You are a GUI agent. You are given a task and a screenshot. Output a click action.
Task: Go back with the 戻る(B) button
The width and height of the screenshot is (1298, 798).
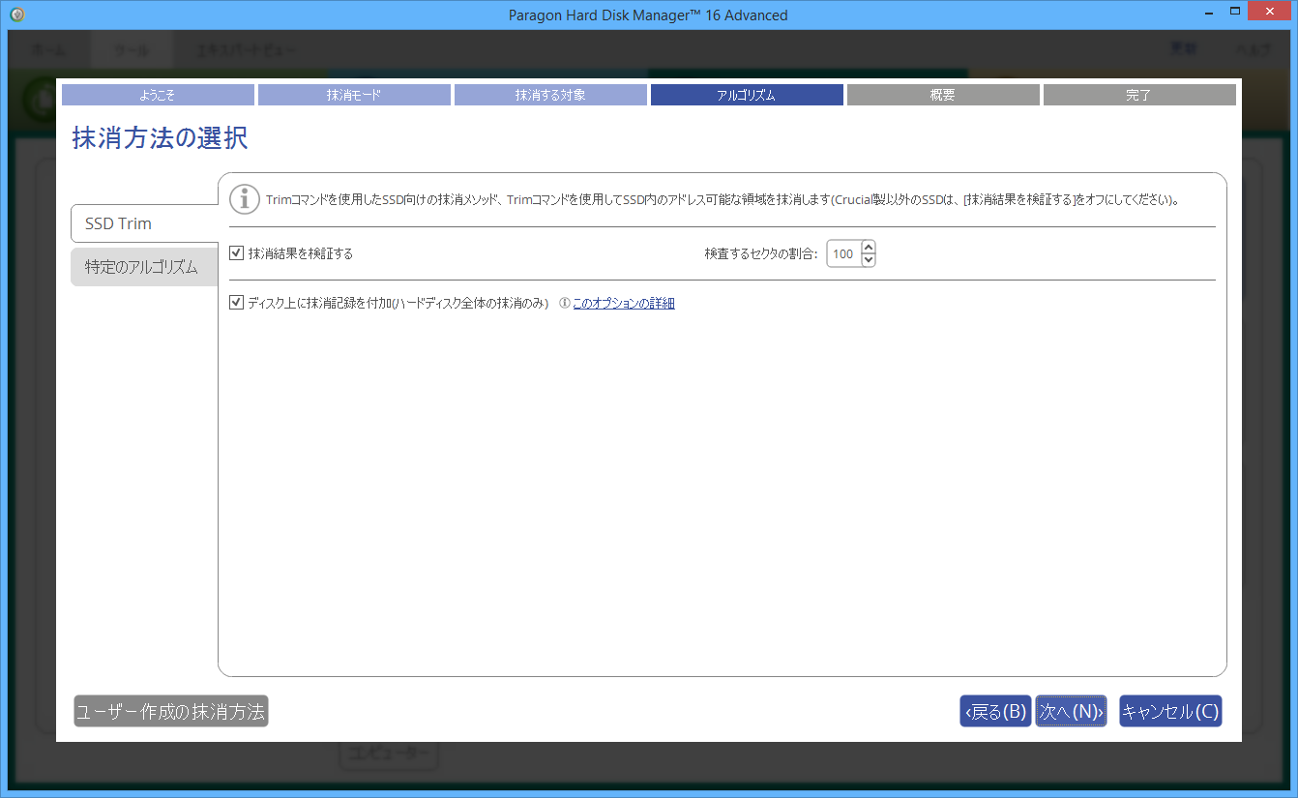pos(995,711)
